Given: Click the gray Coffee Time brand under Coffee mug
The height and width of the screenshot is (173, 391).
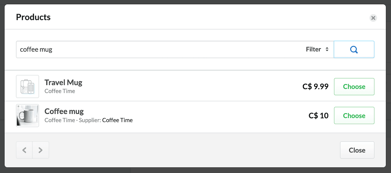Looking at the screenshot, I should pos(60,120).
